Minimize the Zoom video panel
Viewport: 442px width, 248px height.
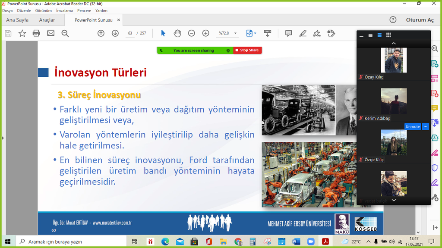(x=361, y=35)
